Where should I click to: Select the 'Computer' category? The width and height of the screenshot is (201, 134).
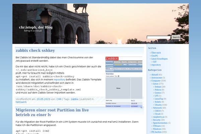click(x=156, y=81)
